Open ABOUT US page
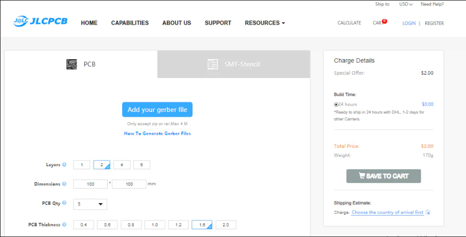 coord(177,23)
